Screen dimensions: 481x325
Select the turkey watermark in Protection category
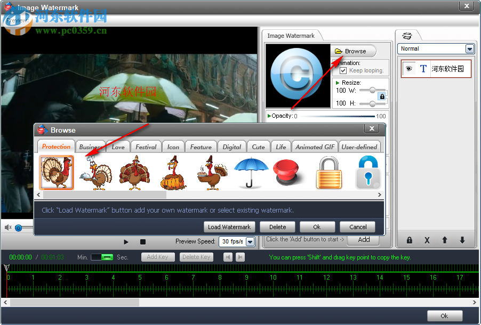[x=57, y=172]
